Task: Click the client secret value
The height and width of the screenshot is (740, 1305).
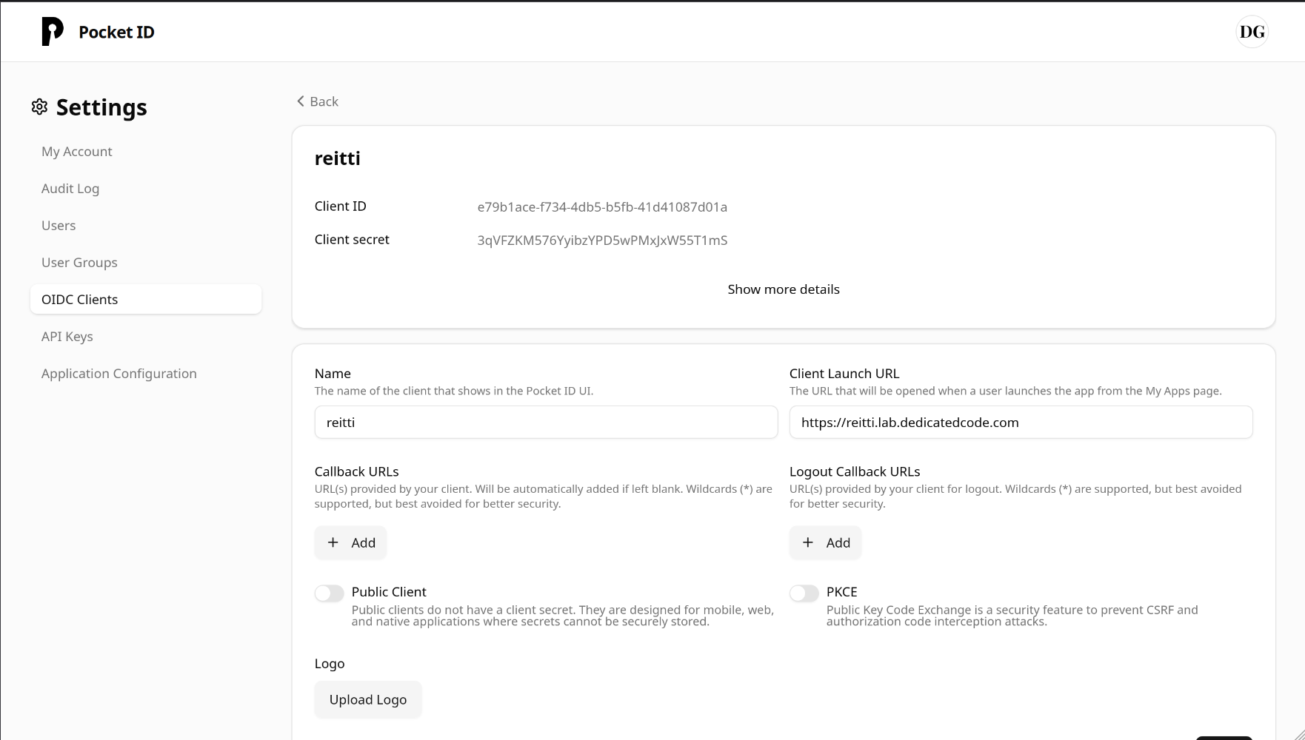Action: click(x=602, y=240)
